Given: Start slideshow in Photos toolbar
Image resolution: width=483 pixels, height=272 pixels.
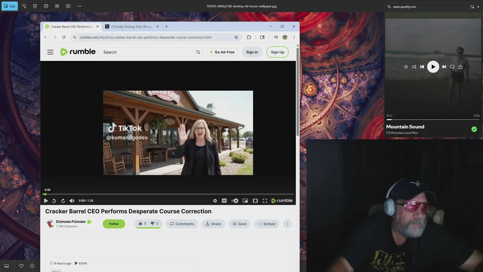Looking at the screenshot, I should click(68, 6).
